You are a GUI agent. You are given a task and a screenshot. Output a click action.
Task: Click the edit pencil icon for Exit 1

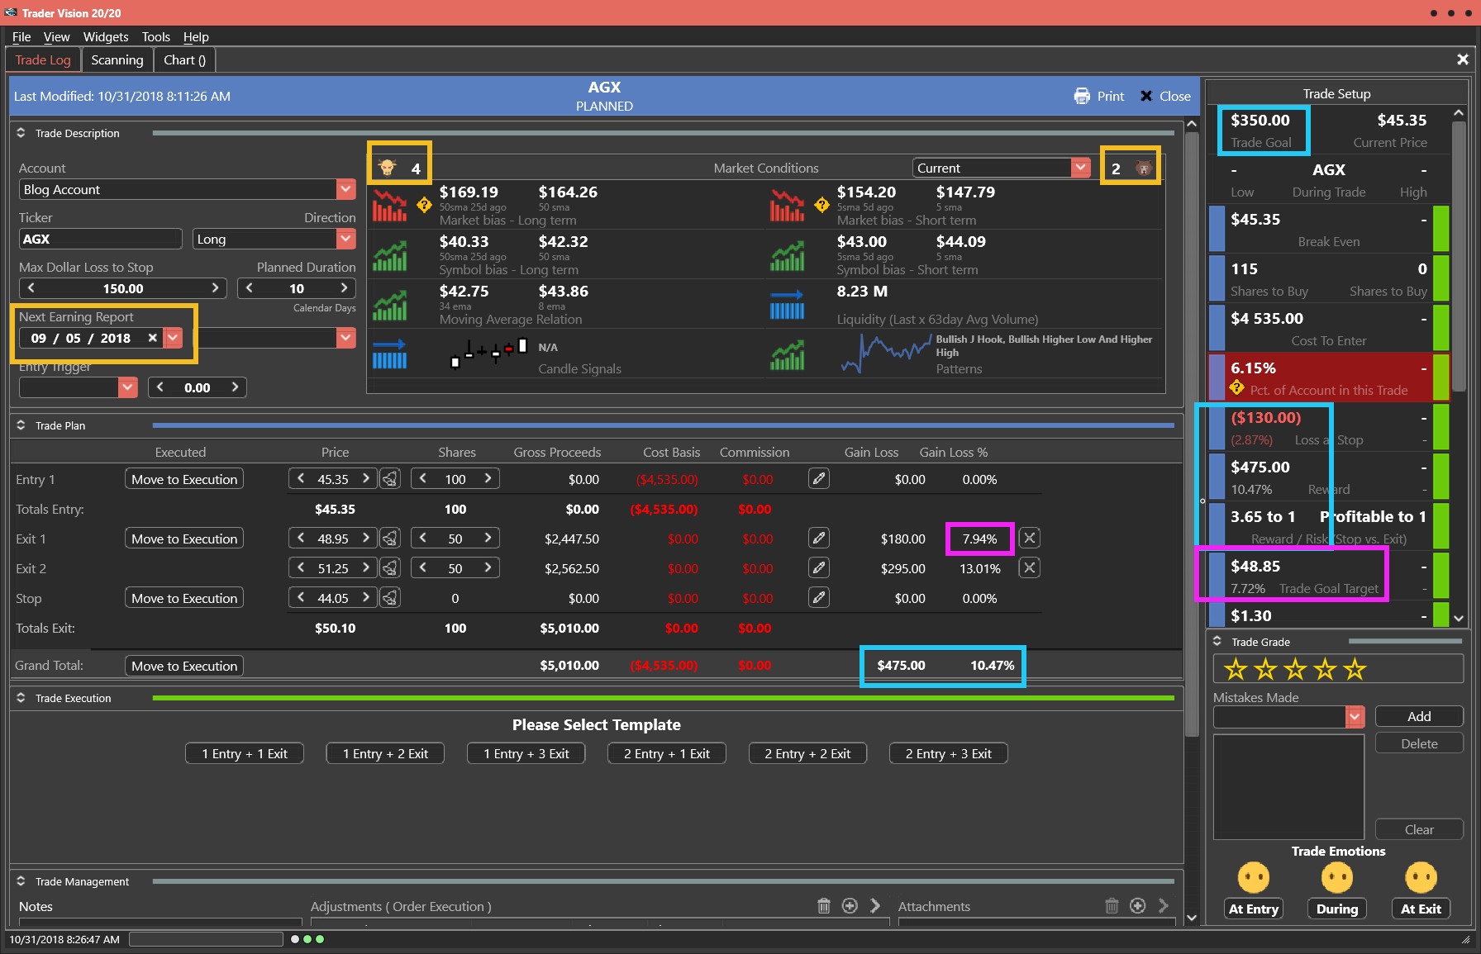[819, 539]
